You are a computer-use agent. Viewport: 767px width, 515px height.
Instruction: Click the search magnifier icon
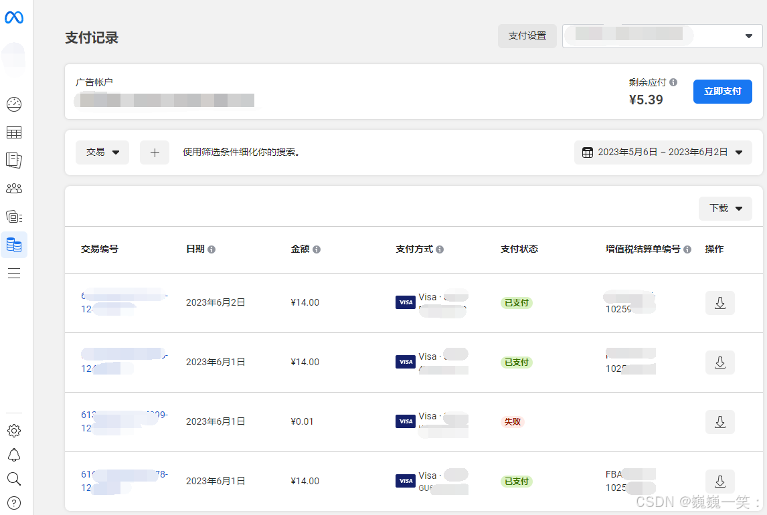click(x=13, y=479)
